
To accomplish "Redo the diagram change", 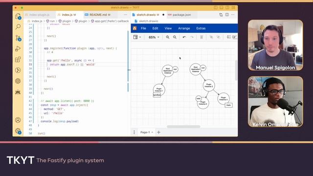I will click(x=192, y=37).
